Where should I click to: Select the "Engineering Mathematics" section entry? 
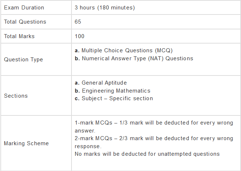(116, 91)
